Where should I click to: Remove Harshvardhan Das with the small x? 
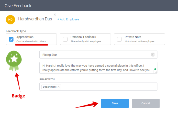[x=55, y=15]
